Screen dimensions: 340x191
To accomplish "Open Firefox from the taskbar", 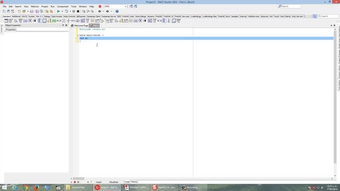I will click(x=37, y=187).
